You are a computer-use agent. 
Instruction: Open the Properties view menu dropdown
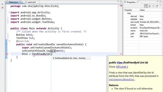(160, 5)
